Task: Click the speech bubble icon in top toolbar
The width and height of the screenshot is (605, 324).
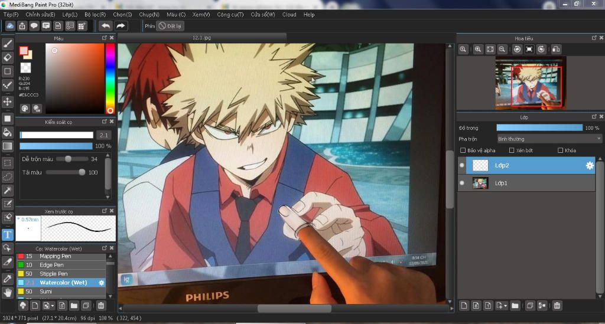Action: click(x=34, y=26)
